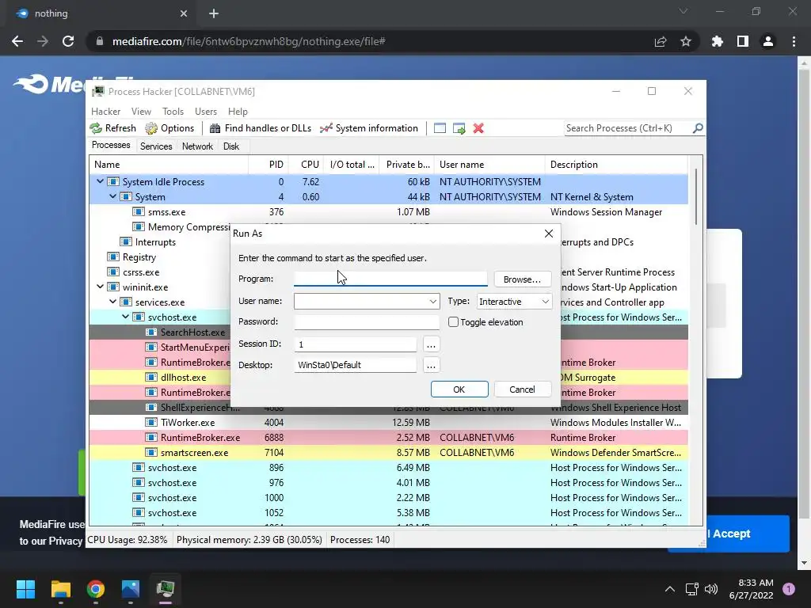Click Browse... in Run As dialog
This screenshot has height=608, width=811.
[523, 279]
